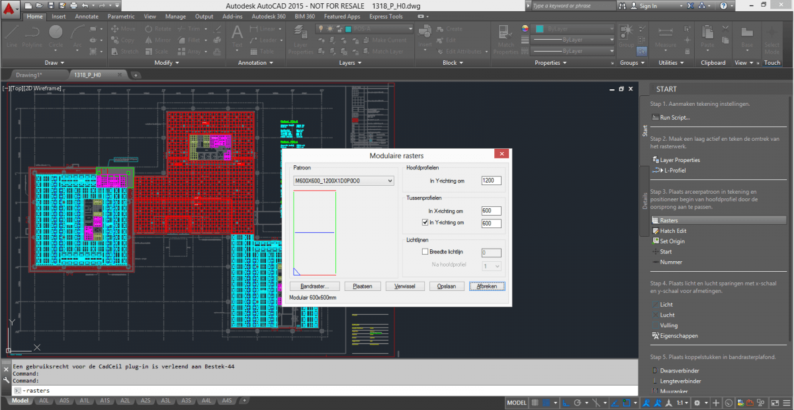Click the Verwissel button
Viewport: 794px width, 410px height.
(405, 286)
